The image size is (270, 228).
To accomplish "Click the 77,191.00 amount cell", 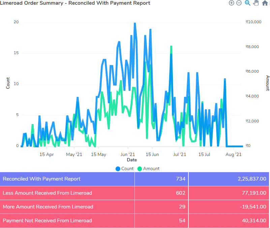I will tap(229, 193).
